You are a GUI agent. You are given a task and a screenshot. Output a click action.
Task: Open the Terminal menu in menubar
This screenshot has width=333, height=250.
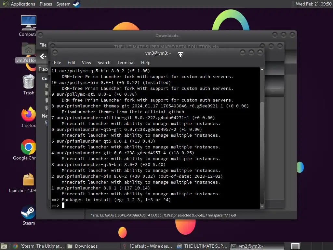[126, 62]
